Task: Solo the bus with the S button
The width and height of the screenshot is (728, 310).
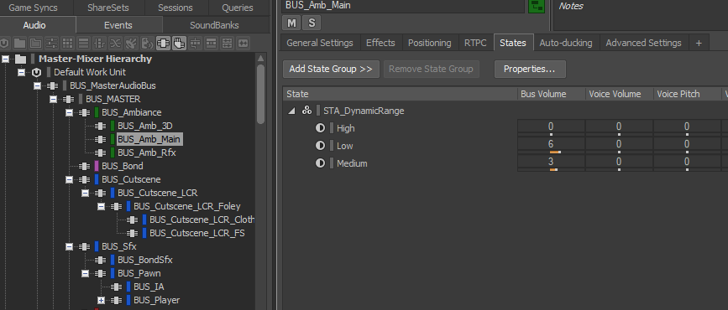Action: (x=312, y=23)
